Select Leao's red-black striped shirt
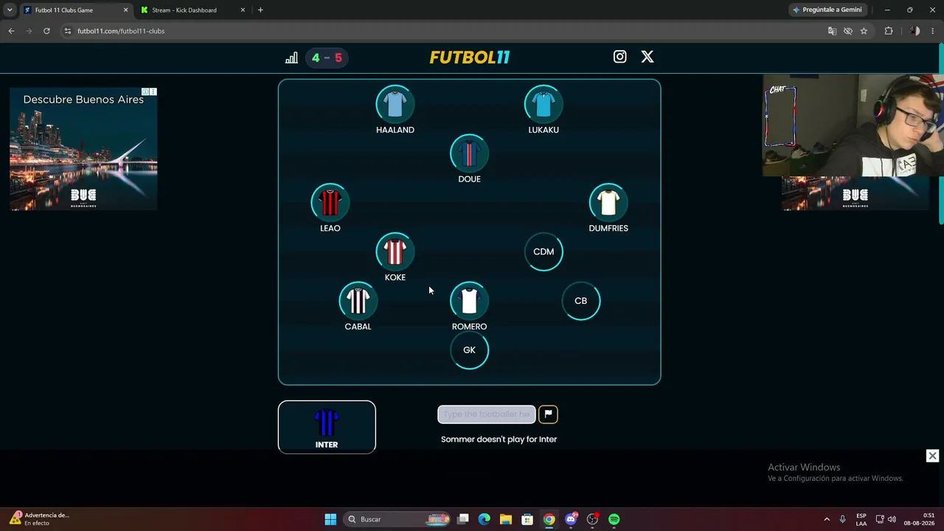944x531 pixels. 330,203
